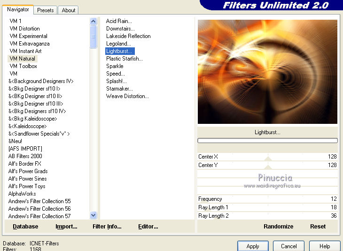Click the Center Y slider
Viewport: 343px width, 251px height.
point(267,165)
